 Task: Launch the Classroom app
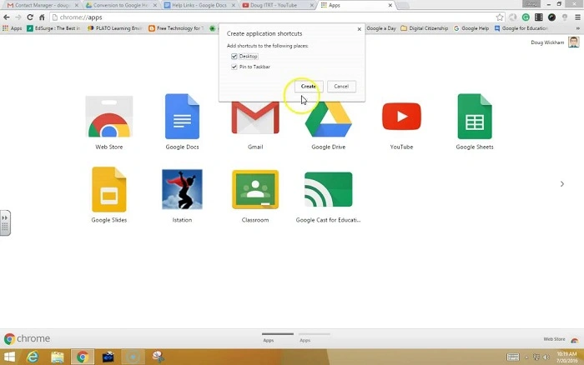click(254, 191)
